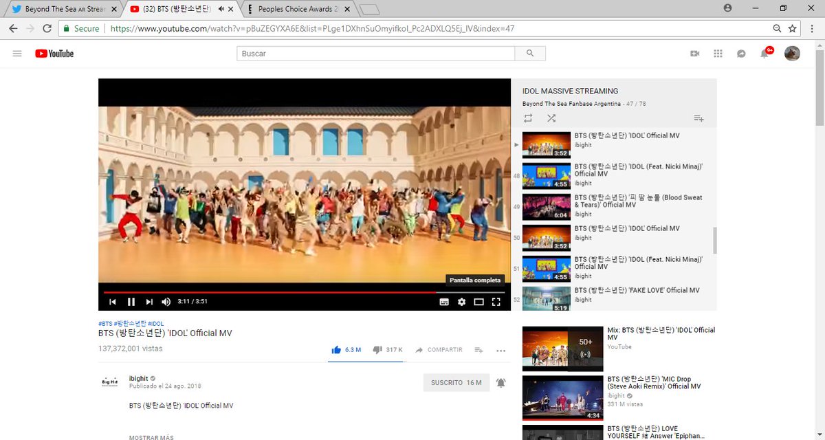
Task: Click the #IDOL hashtag
Action: [155, 323]
